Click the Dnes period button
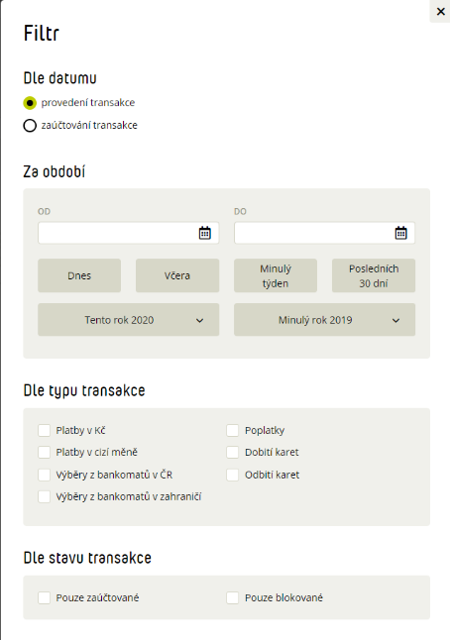450x640 pixels. coord(79,275)
